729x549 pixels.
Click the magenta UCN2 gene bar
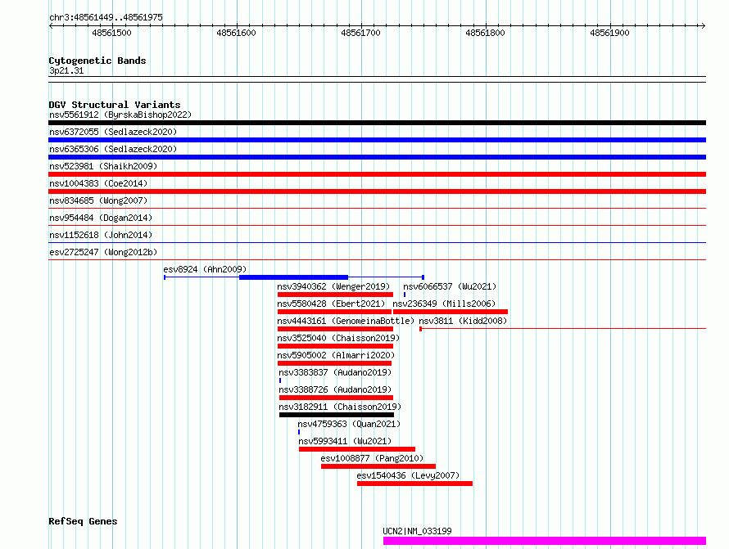click(545, 541)
